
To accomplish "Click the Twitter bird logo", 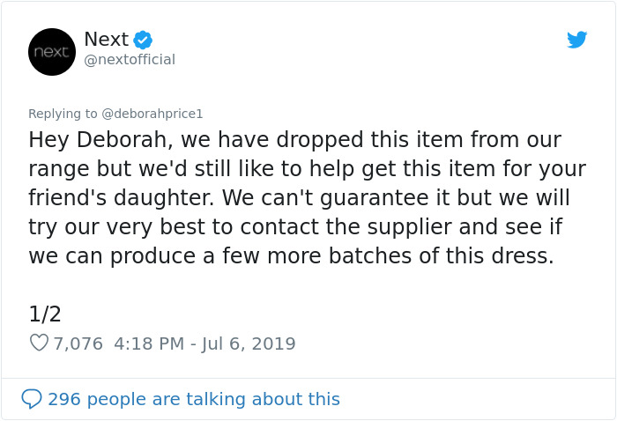I will click(577, 40).
